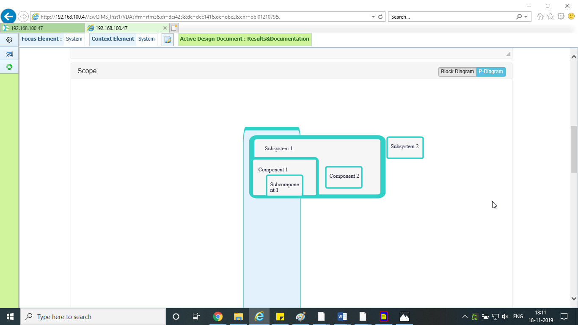Click the smiley feedback icon

point(571,17)
